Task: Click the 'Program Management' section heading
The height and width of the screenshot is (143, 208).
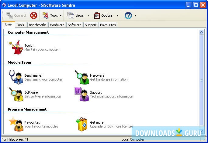Action: coord(27,109)
